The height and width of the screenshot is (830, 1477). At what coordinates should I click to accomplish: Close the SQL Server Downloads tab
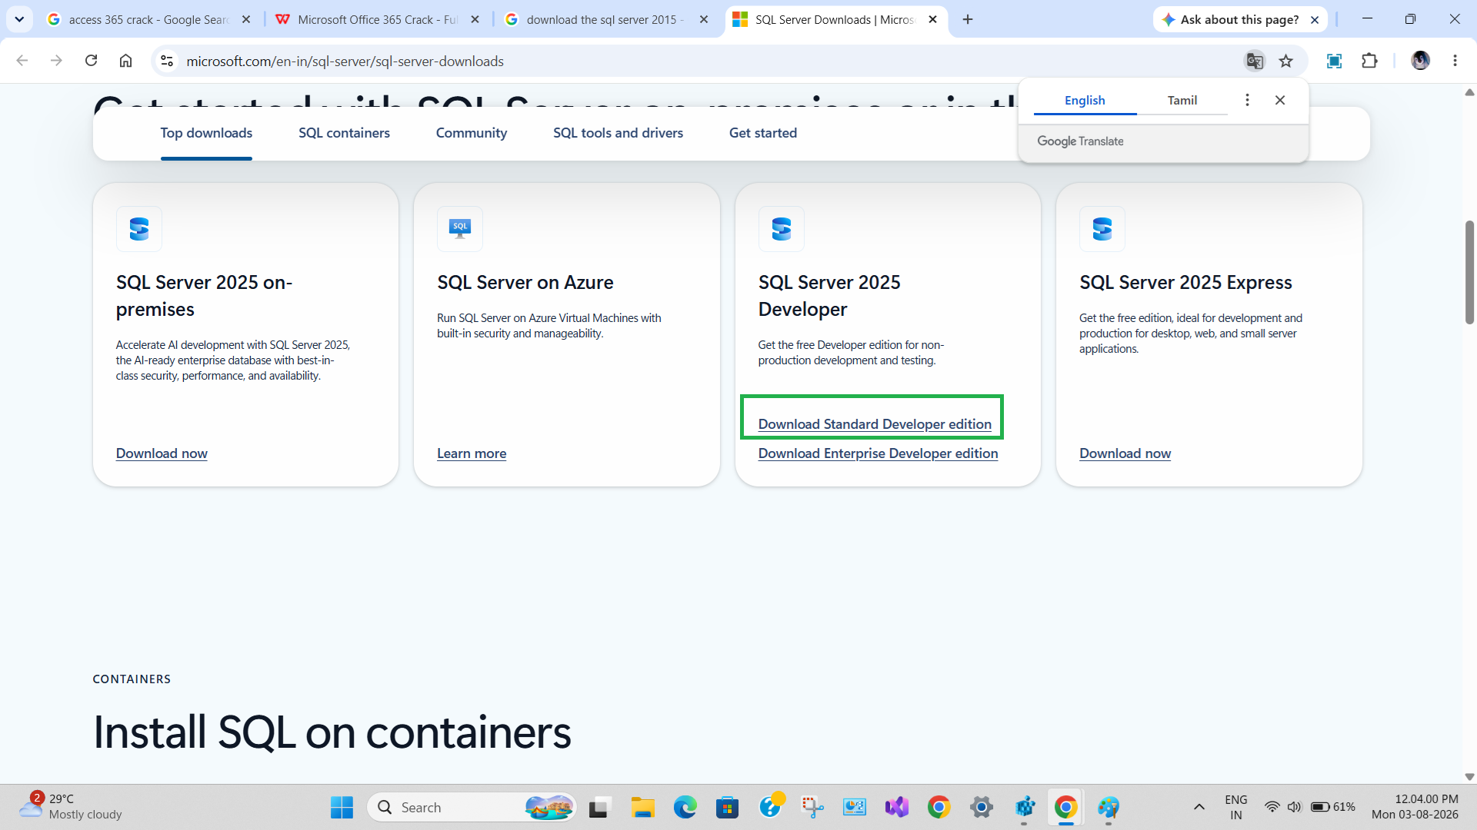932,19
